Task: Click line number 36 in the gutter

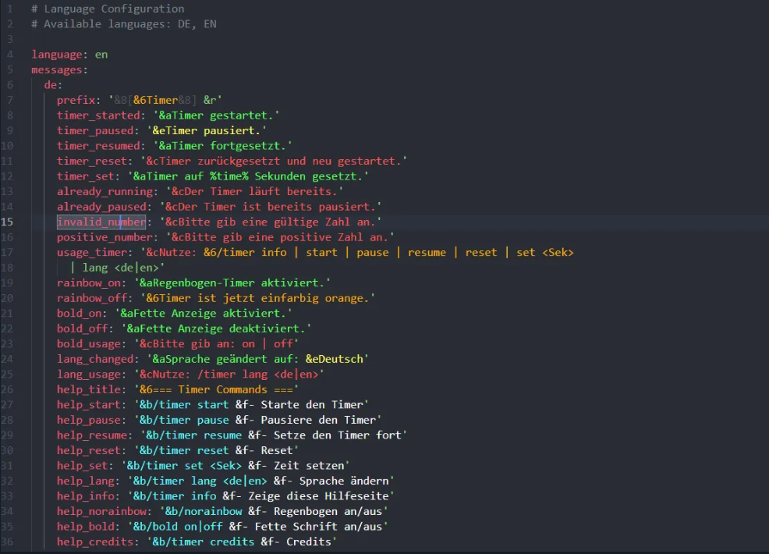Action: (7, 542)
